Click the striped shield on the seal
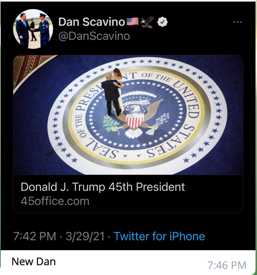Screen dimensions: 257x275 (x=135, y=120)
